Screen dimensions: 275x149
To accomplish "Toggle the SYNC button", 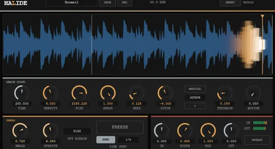I will tap(106, 140).
